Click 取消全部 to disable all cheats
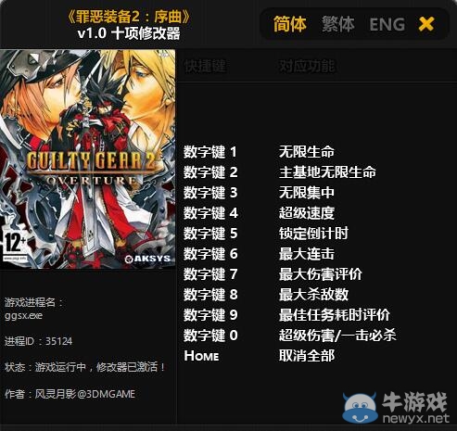Viewport: 457px width, 431px height. [307, 356]
